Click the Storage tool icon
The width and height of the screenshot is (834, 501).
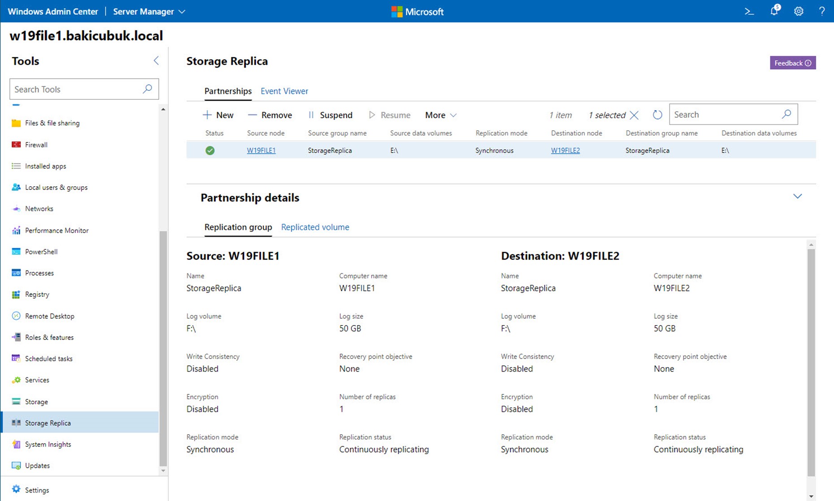click(16, 402)
